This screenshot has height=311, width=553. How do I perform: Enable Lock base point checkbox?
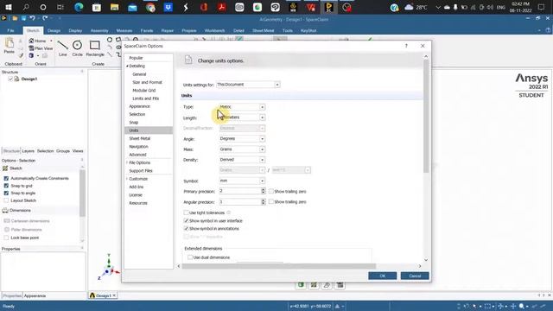[x=6, y=238]
